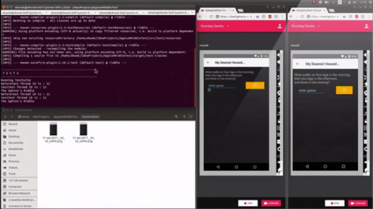Click the user account icon in left Genymotion window
Image resolution: width=373 pixels, height=209 pixels.
click(x=280, y=26)
